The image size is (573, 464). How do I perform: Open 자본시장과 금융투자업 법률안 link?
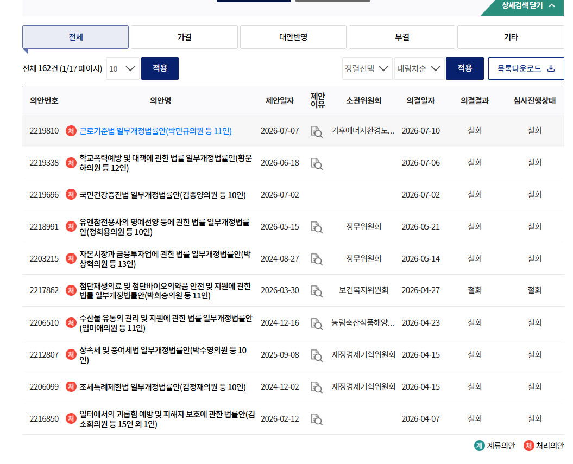(x=165, y=259)
